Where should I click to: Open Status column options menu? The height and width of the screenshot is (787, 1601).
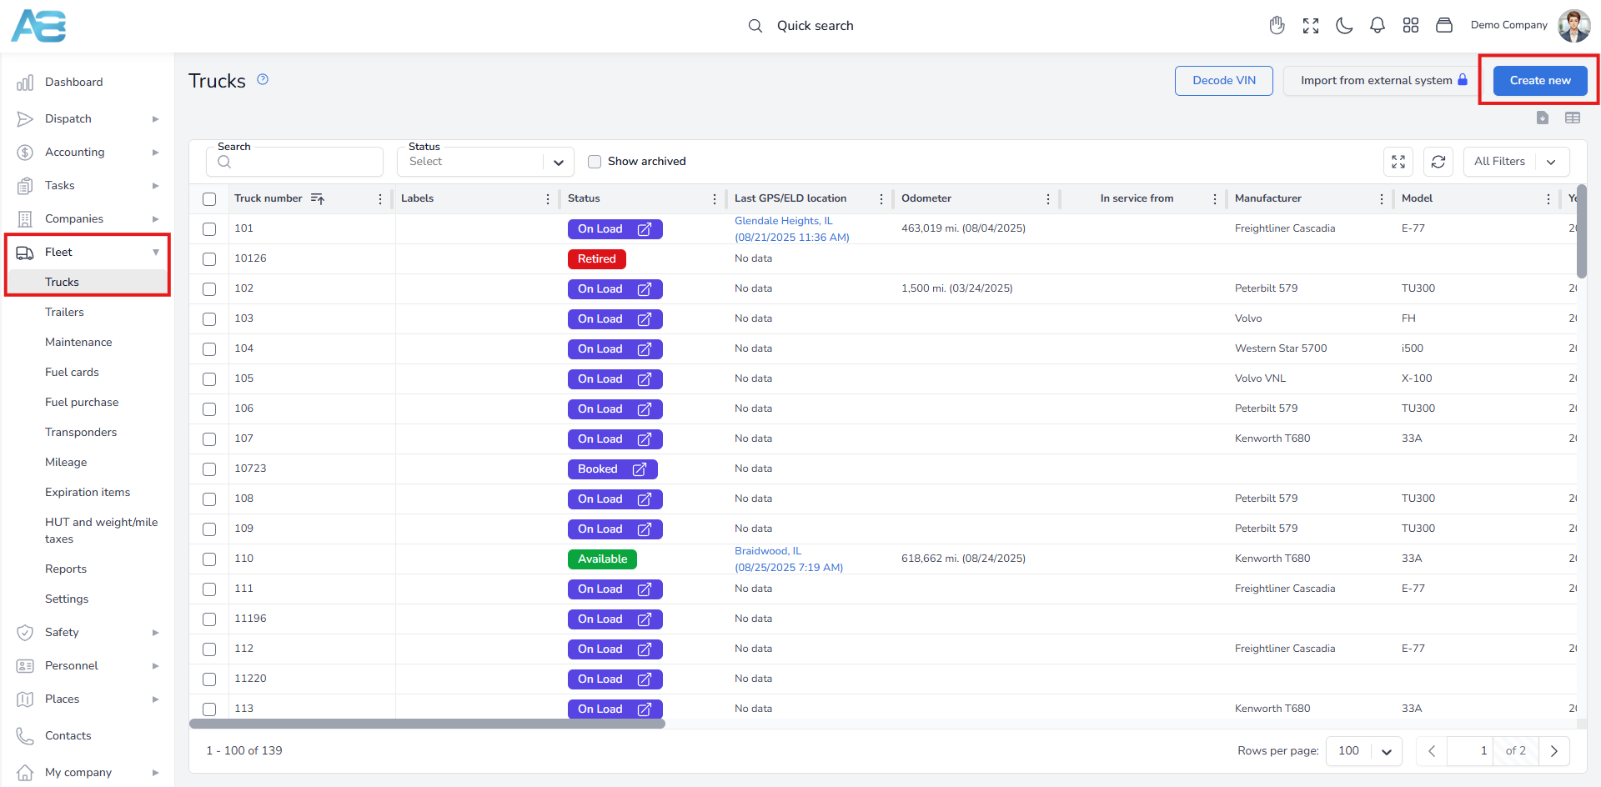715,198
